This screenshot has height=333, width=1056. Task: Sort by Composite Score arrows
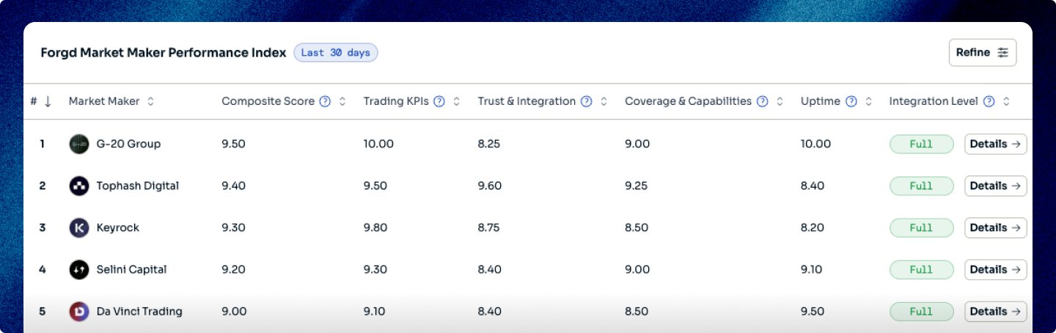tap(342, 102)
